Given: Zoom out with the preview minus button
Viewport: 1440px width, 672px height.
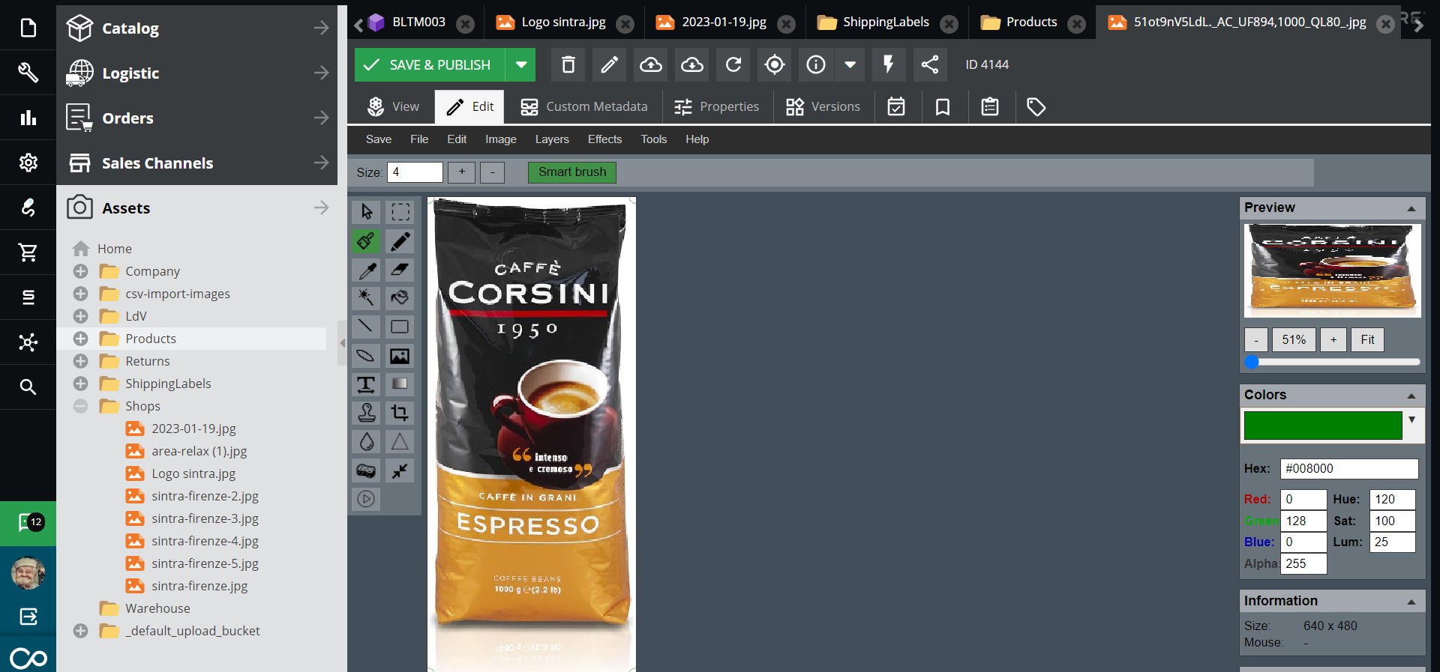Looking at the screenshot, I should (1256, 340).
